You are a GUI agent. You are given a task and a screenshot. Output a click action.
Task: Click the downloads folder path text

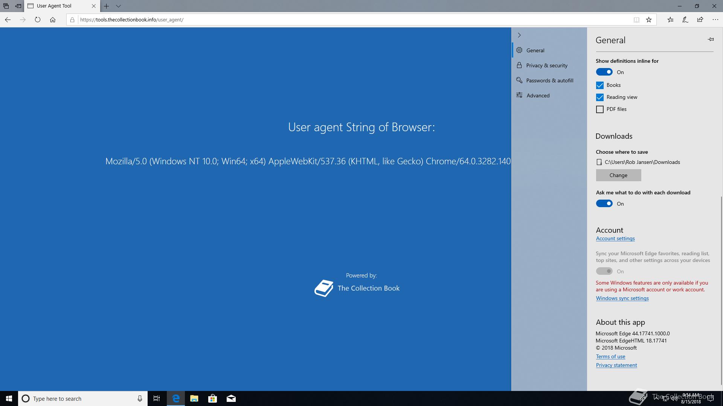(642, 162)
